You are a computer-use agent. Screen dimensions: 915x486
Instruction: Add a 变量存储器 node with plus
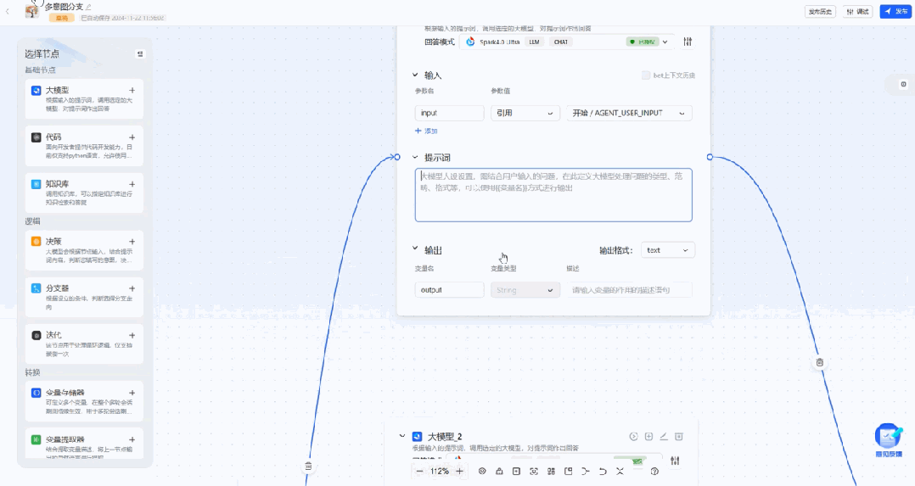[x=132, y=393]
